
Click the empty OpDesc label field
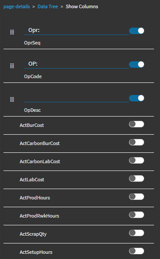click(77, 98)
